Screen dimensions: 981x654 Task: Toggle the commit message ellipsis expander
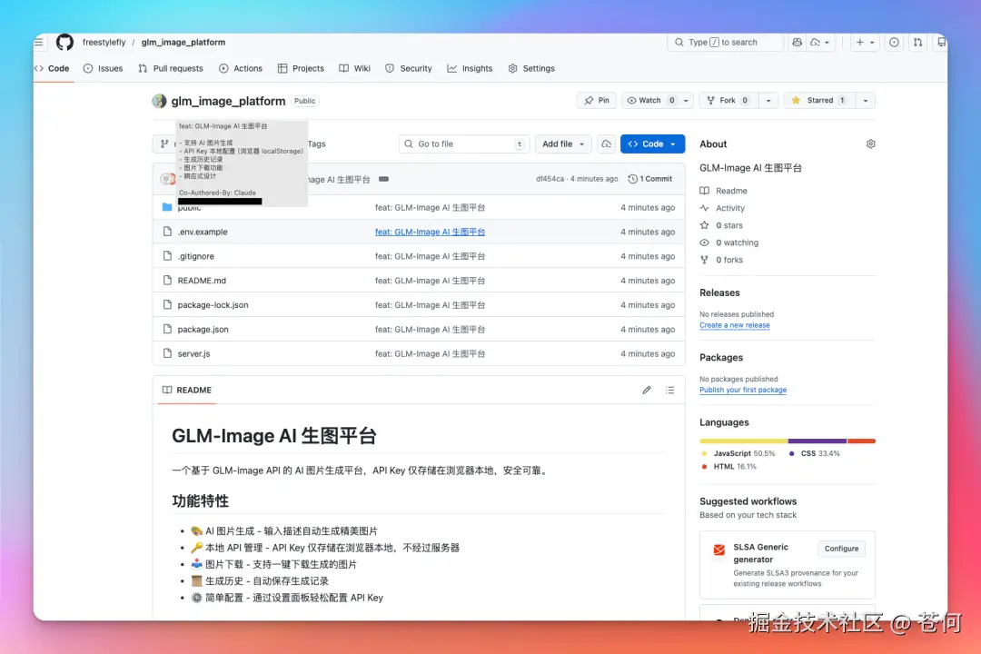pos(383,179)
